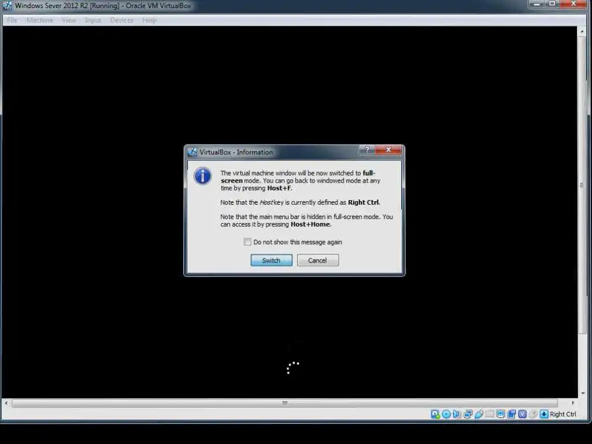Click the vertical scrollbar thumb
Viewport: 592px width, 444px height.
(583, 185)
